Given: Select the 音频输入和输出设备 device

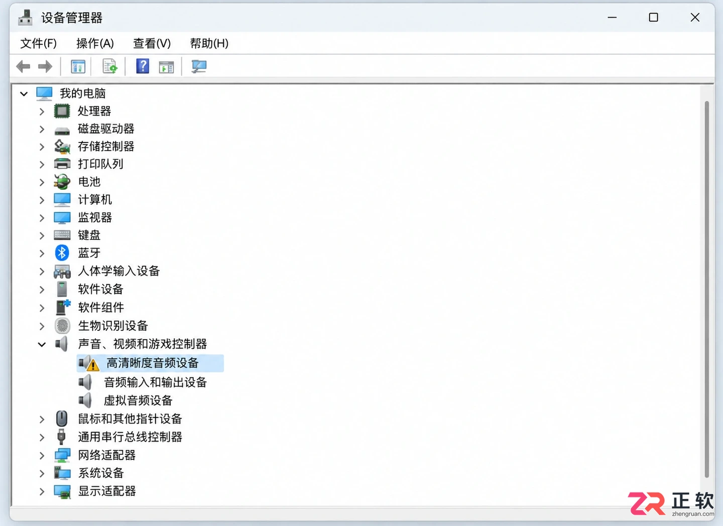Looking at the screenshot, I should click(x=155, y=382).
